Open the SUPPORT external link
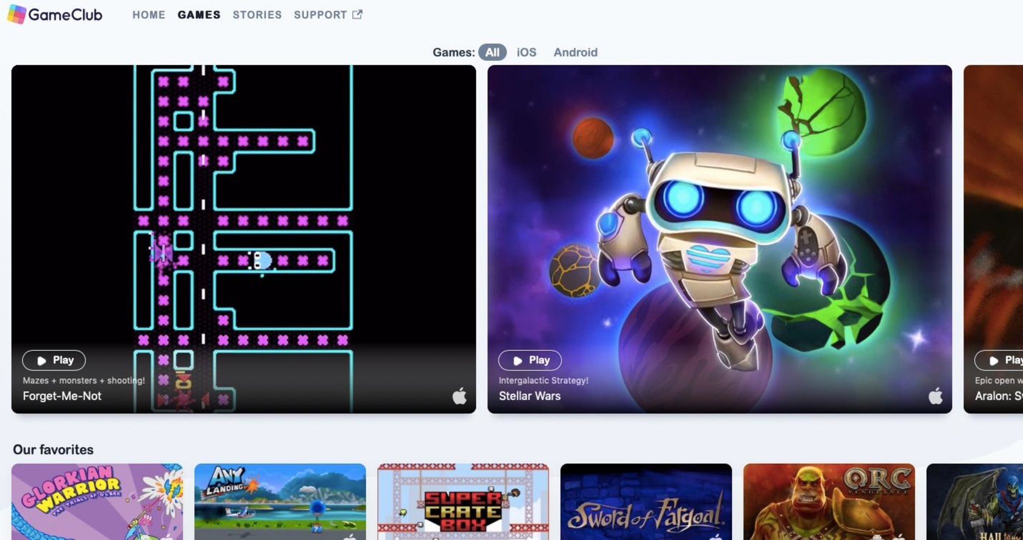This screenshot has width=1023, height=540. 328,15
